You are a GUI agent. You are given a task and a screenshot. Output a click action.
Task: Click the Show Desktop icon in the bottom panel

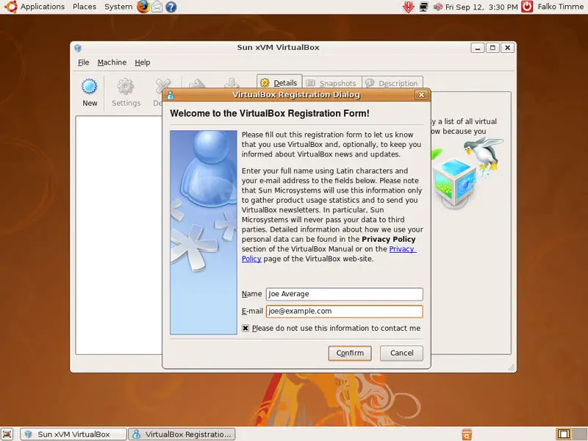click(x=7, y=434)
